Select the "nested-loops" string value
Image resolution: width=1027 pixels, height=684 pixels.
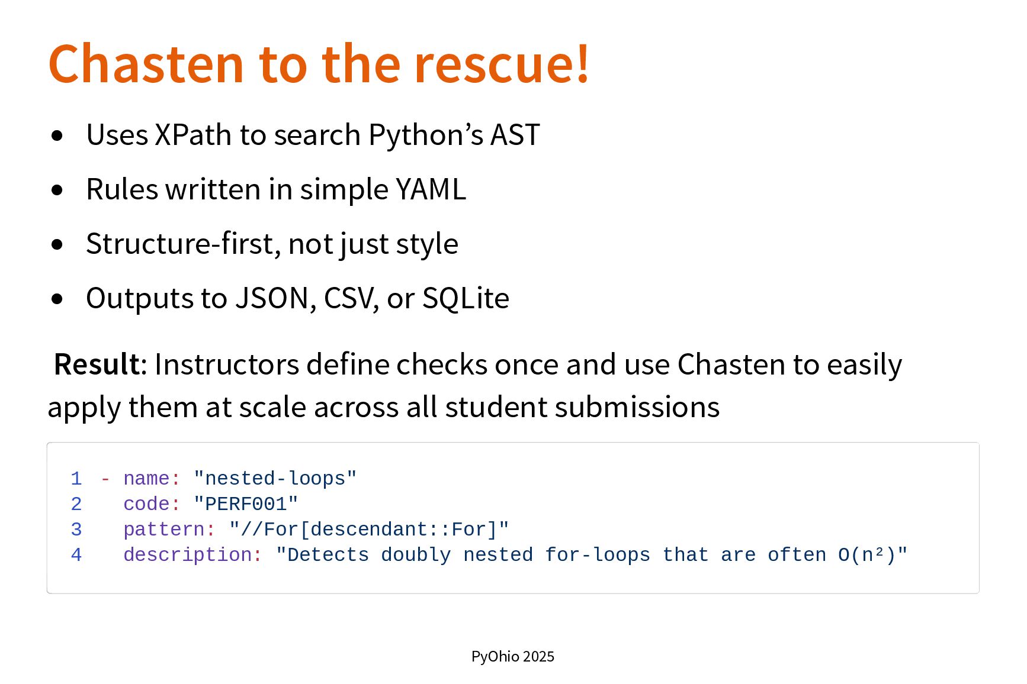tap(275, 478)
